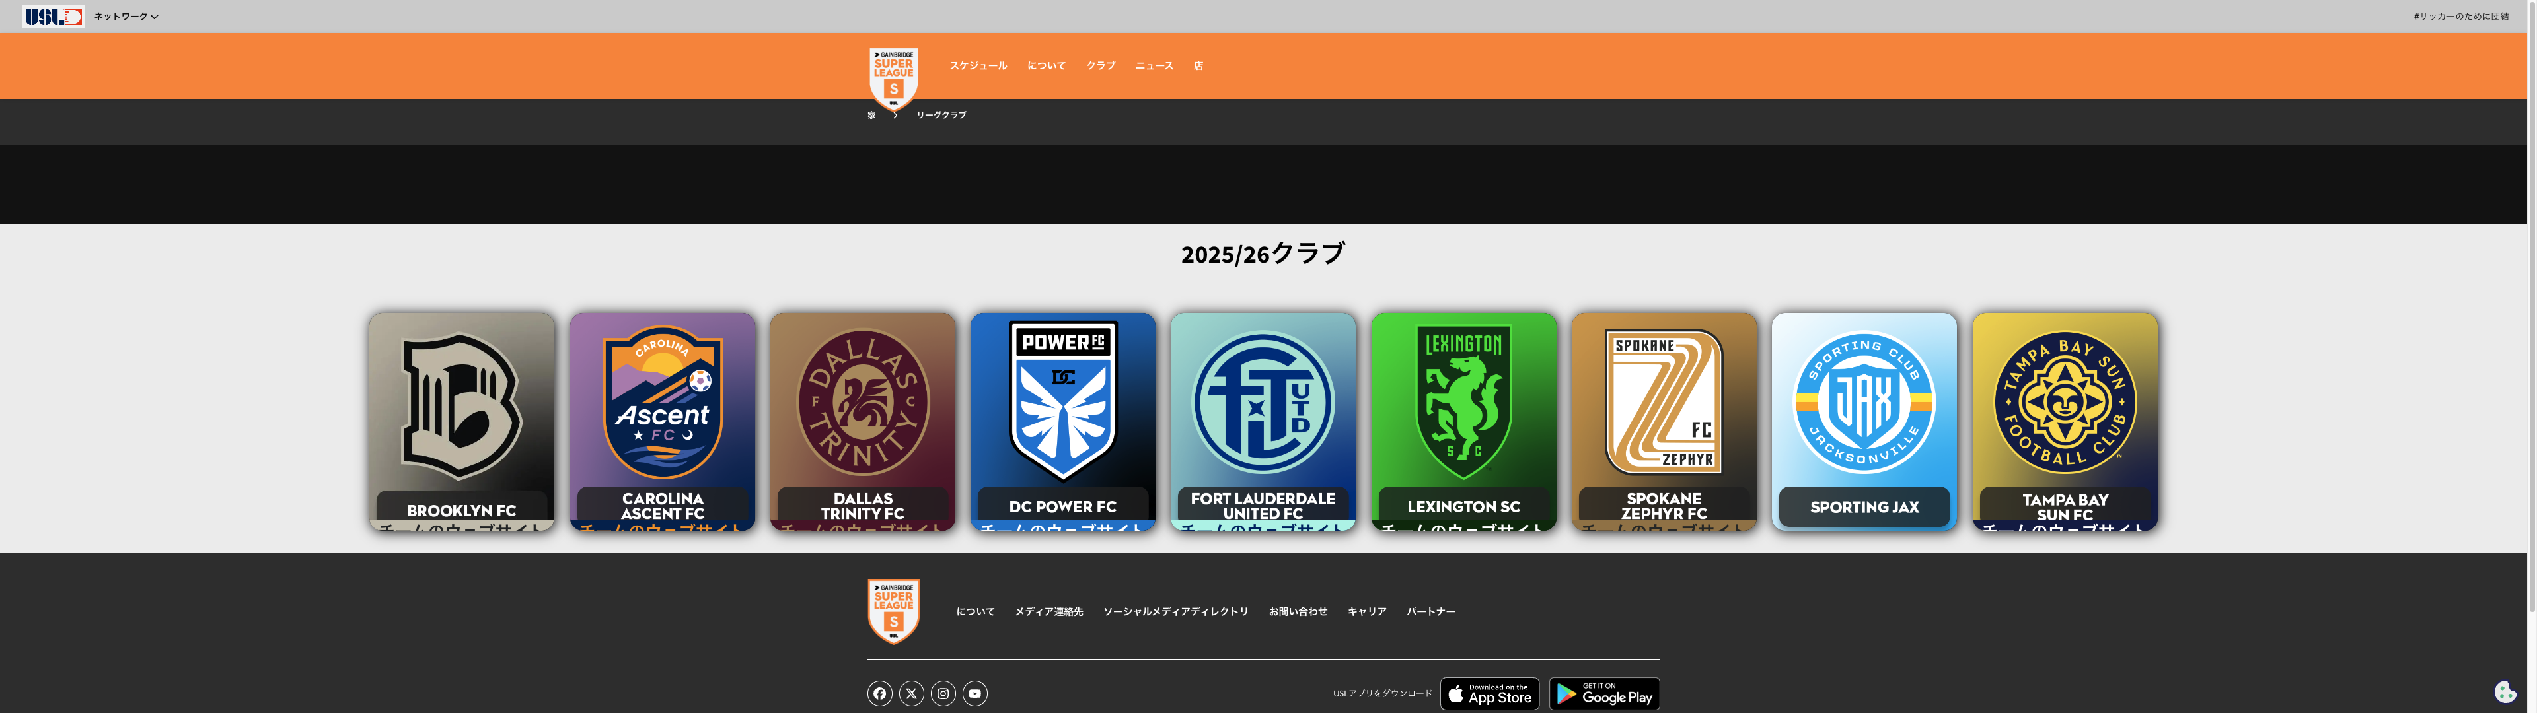Click the #サッカーのために団結 text

click(x=2460, y=17)
